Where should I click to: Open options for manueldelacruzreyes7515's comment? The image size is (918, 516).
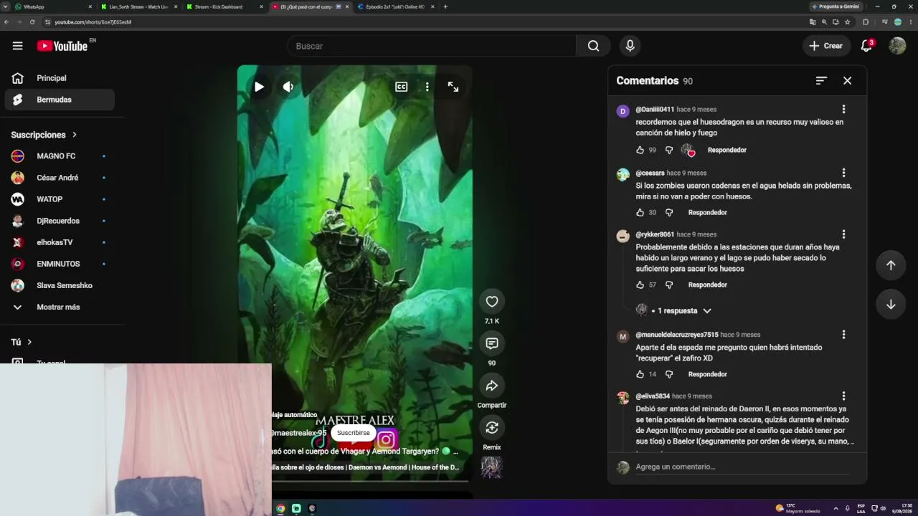pyautogui.click(x=843, y=335)
